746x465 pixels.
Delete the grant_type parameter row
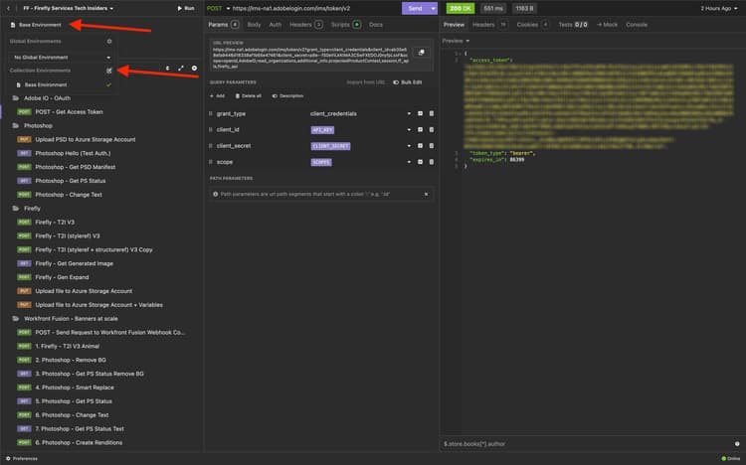point(432,113)
